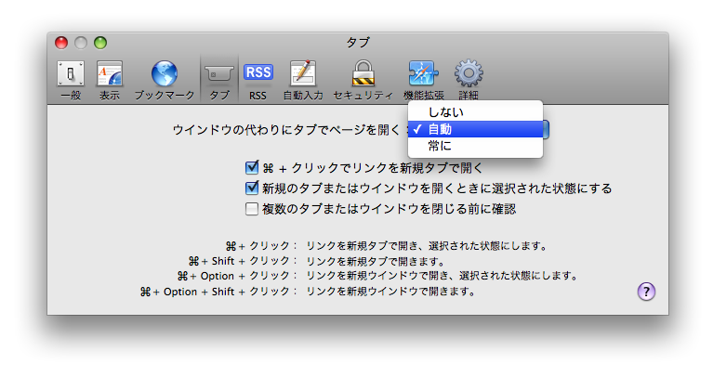Open the セキュリティ (Security) lock icon

point(363,78)
